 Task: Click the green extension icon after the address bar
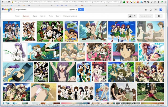(124, 2)
